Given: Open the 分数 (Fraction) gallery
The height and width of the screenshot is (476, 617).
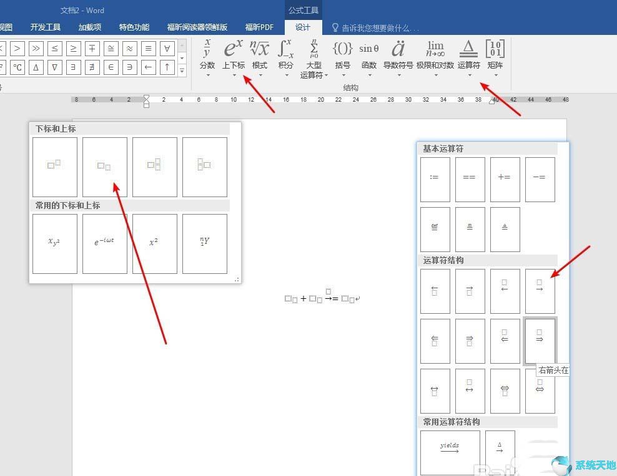Looking at the screenshot, I should point(207,56).
